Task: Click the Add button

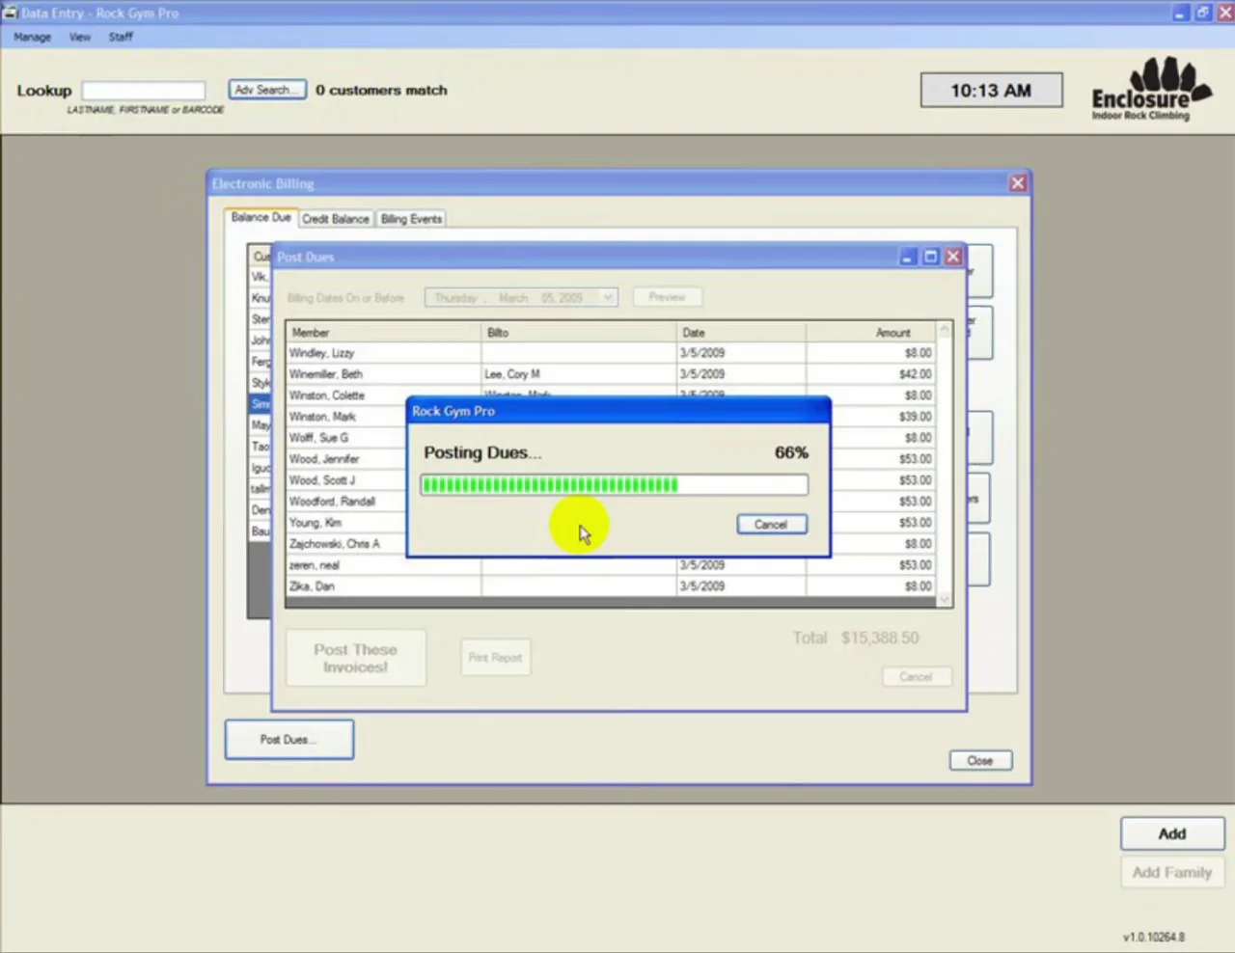Action: pyautogui.click(x=1172, y=833)
